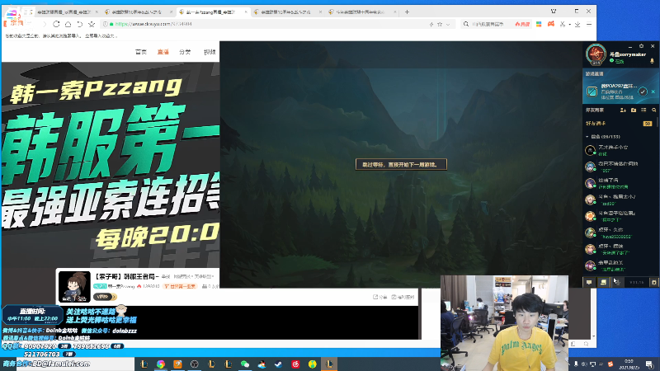660x371 pixels.
Task: Click the browser undo/restore tab arrow icon
Action: click(79, 25)
